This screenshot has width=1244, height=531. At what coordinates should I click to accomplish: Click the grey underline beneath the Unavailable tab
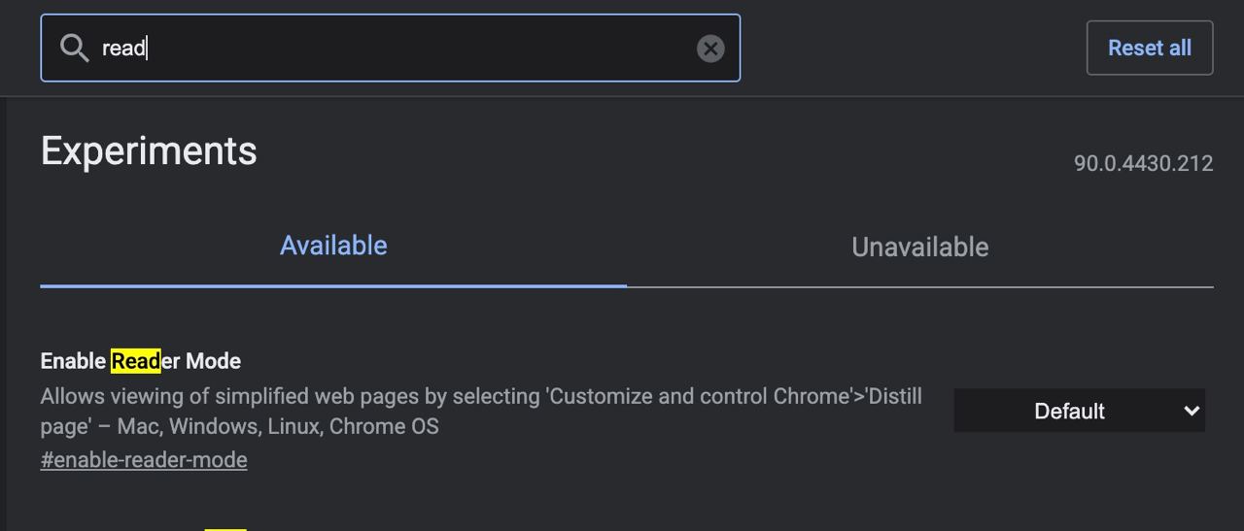coord(920,287)
